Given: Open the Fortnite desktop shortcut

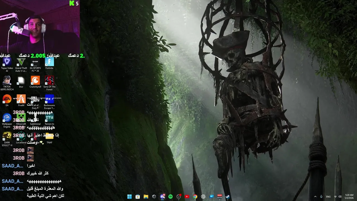Looking at the screenshot, I should pos(49,64).
